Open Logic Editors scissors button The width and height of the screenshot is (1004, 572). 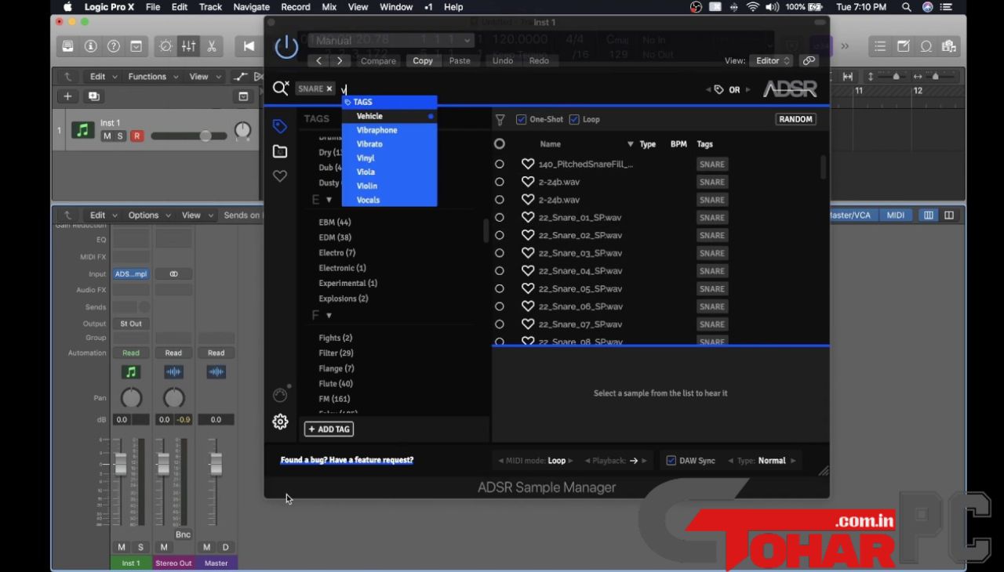[212, 46]
